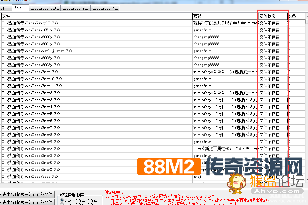Select 文件不存在 status for Bmon.Pak
This screenshot has width=308, height=205.
(x=269, y=72)
